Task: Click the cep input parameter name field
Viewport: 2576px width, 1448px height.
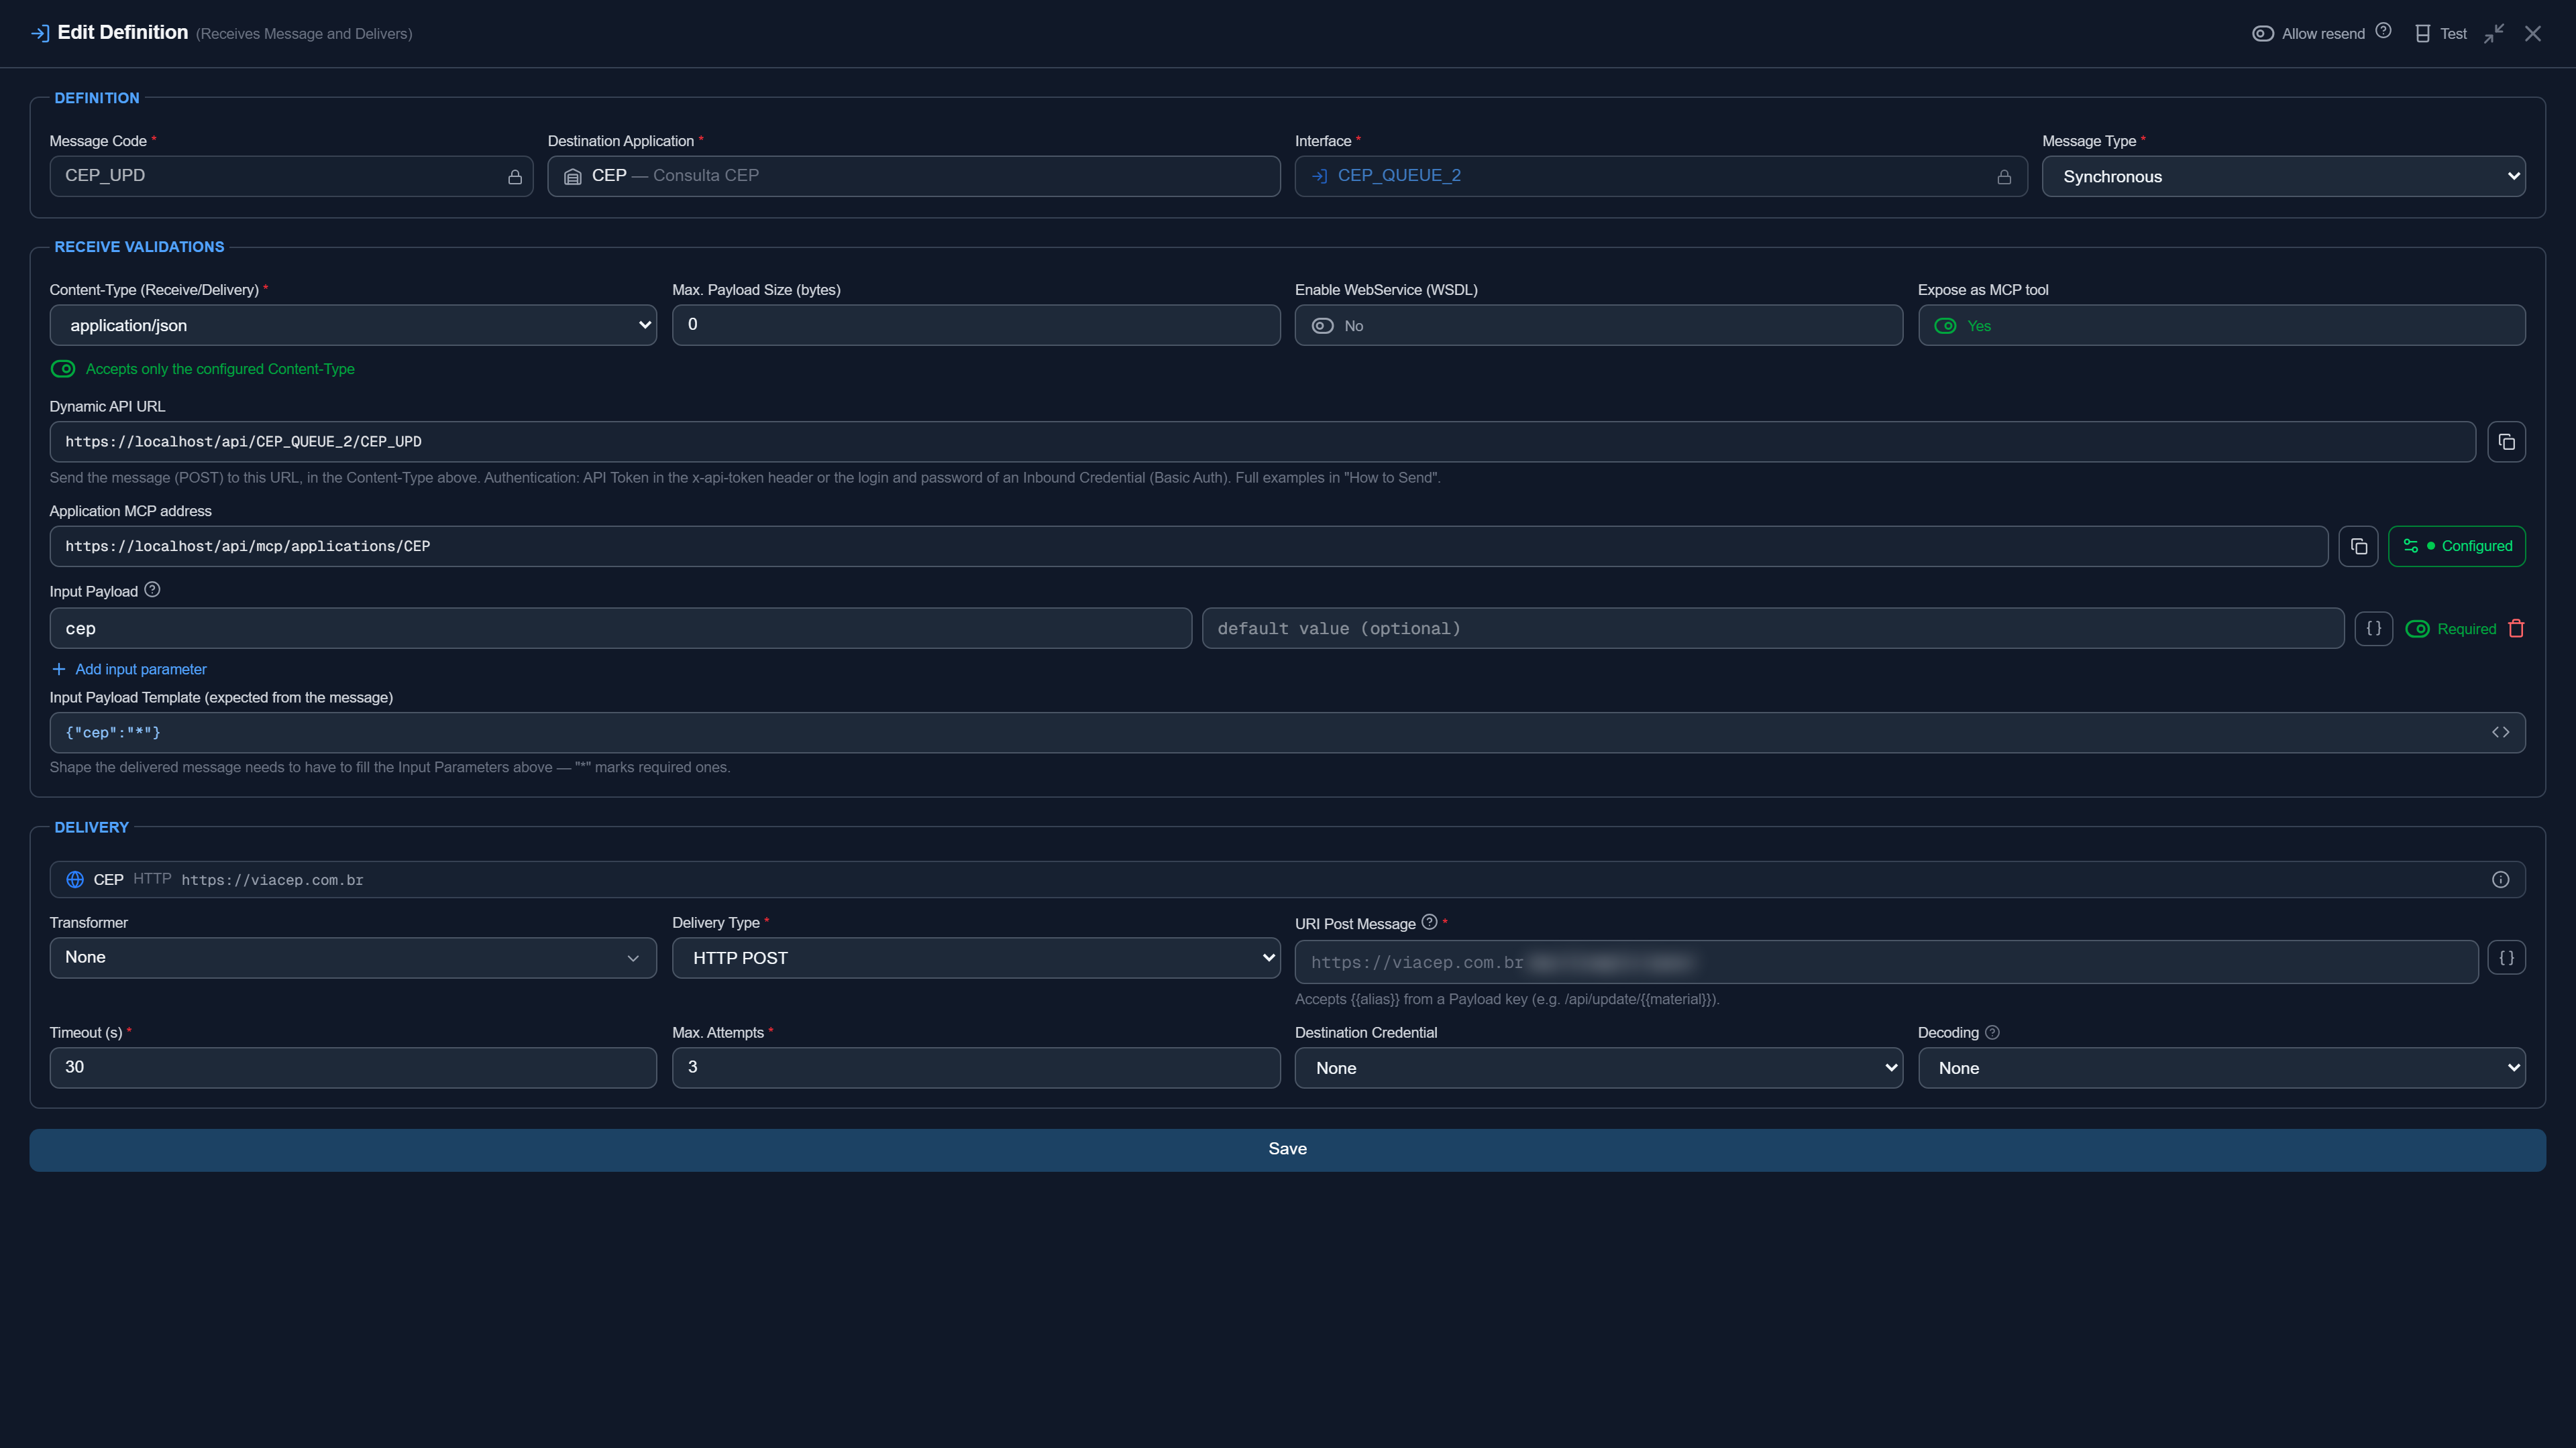Action: pos(621,629)
